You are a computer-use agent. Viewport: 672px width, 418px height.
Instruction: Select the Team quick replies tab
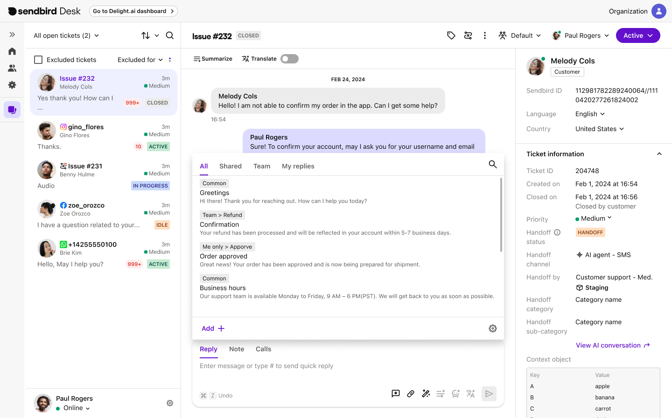coord(262,166)
